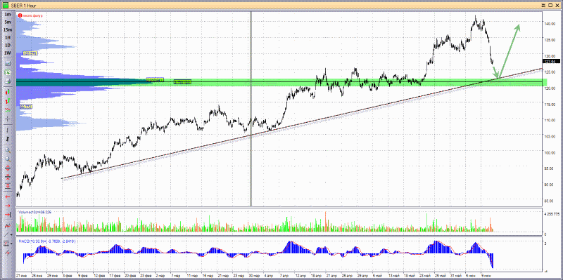Open the trend line tool dropdown arrow
This screenshot has height=280, width=563.
pos(11,235)
